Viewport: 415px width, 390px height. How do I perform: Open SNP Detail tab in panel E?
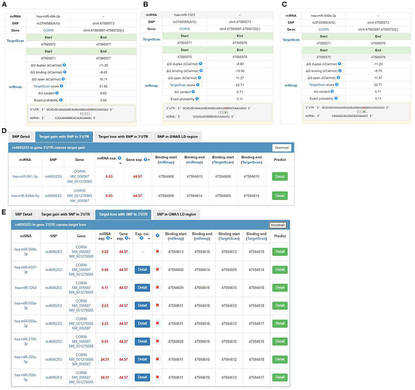coord(24,214)
